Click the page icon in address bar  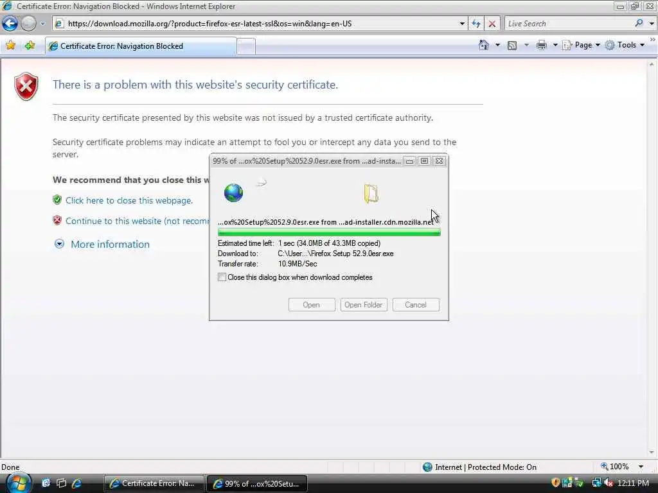pyautogui.click(x=59, y=24)
